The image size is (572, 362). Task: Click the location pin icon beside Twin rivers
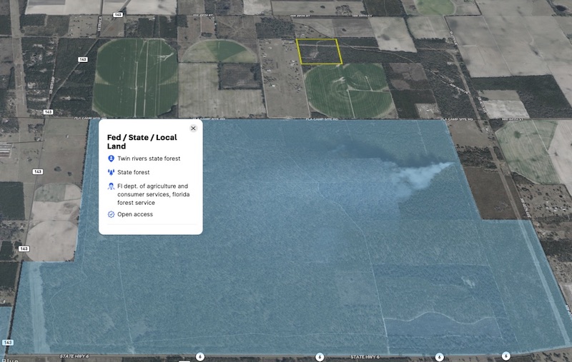click(111, 159)
